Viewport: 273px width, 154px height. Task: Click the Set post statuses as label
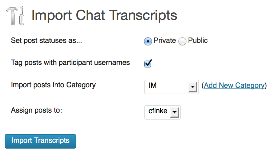[x=46, y=40]
